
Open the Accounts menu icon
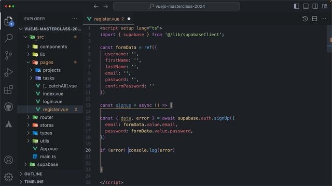[8, 160]
